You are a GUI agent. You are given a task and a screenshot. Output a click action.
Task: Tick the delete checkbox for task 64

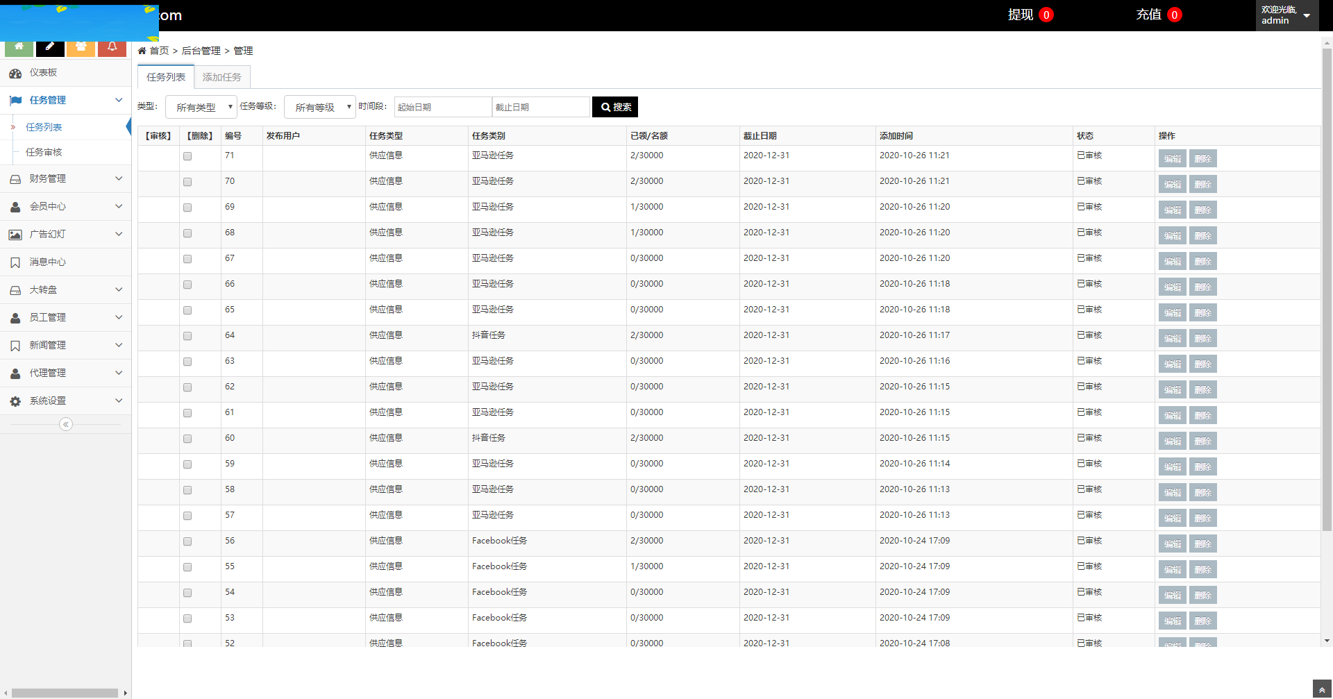[187, 336]
